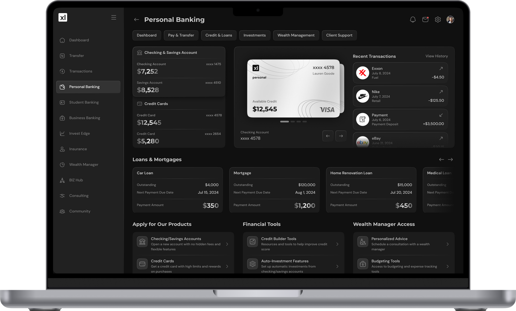Open settings gear in header
The image size is (516, 311).
(x=438, y=20)
